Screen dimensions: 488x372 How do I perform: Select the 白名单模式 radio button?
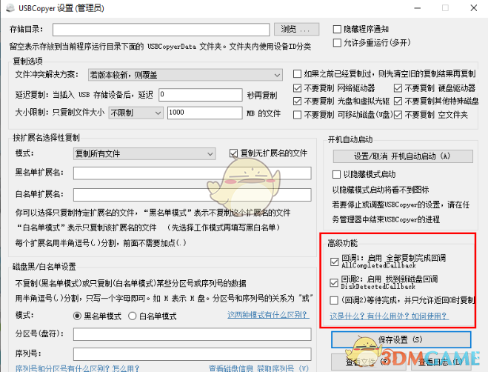click(x=133, y=316)
